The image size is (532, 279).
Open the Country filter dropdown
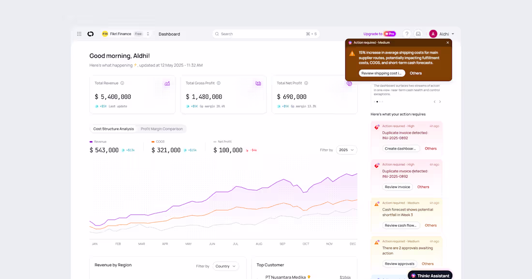click(225, 266)
